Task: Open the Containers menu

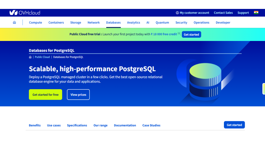Action: coord(56,22)
